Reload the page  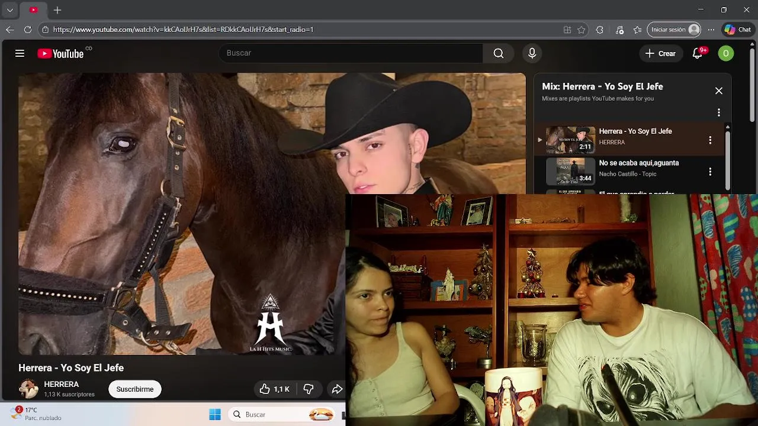[x=28, y=30]
